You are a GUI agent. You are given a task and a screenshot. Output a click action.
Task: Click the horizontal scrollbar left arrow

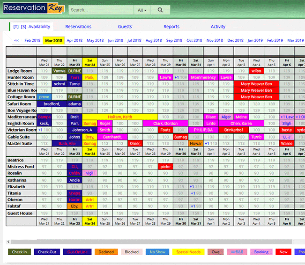coord(8,242)
